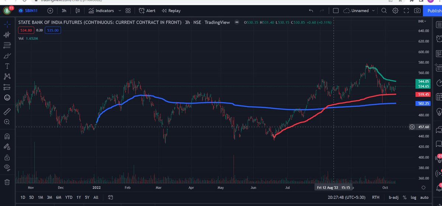Open the trend line tools

pyautogui.click(x=7, y=46)
